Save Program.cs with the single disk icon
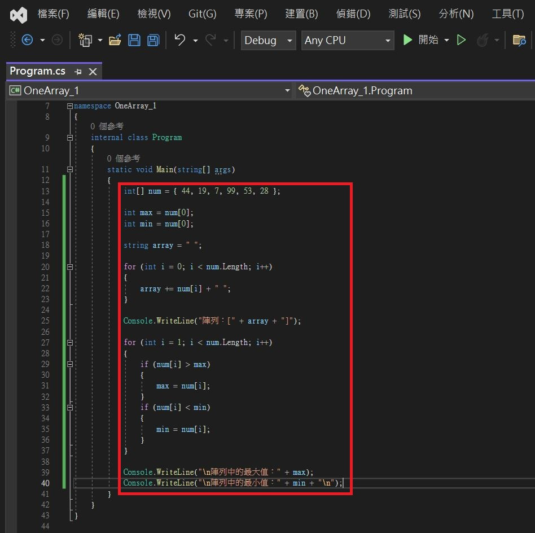Image resolution: width=535 pixels, height=533 pixels. (134, 40)
